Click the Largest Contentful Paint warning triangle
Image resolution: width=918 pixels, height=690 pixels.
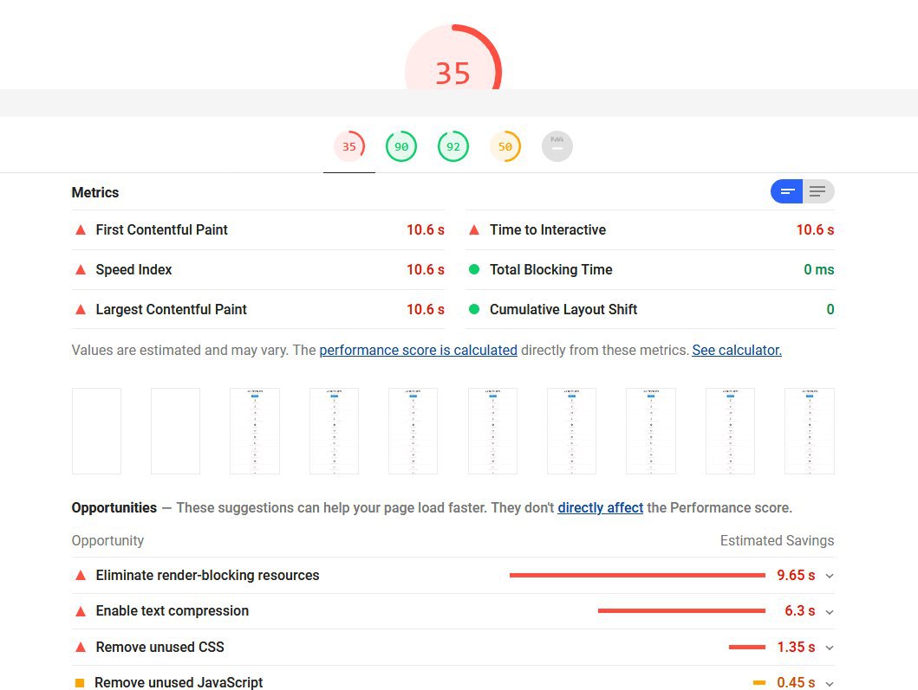81,309
